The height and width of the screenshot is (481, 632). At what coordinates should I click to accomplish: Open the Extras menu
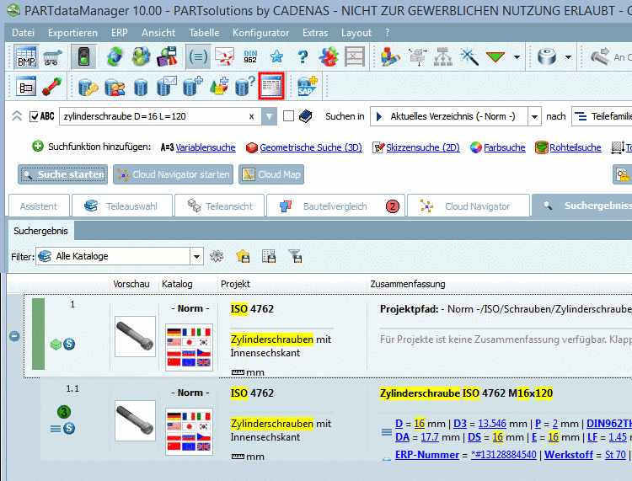pyautogui.click(x=315, y=33)
